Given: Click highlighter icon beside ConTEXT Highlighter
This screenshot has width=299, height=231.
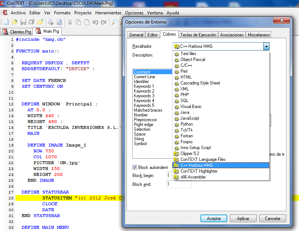Looking at the screenshot, I should tap(177, 172).
